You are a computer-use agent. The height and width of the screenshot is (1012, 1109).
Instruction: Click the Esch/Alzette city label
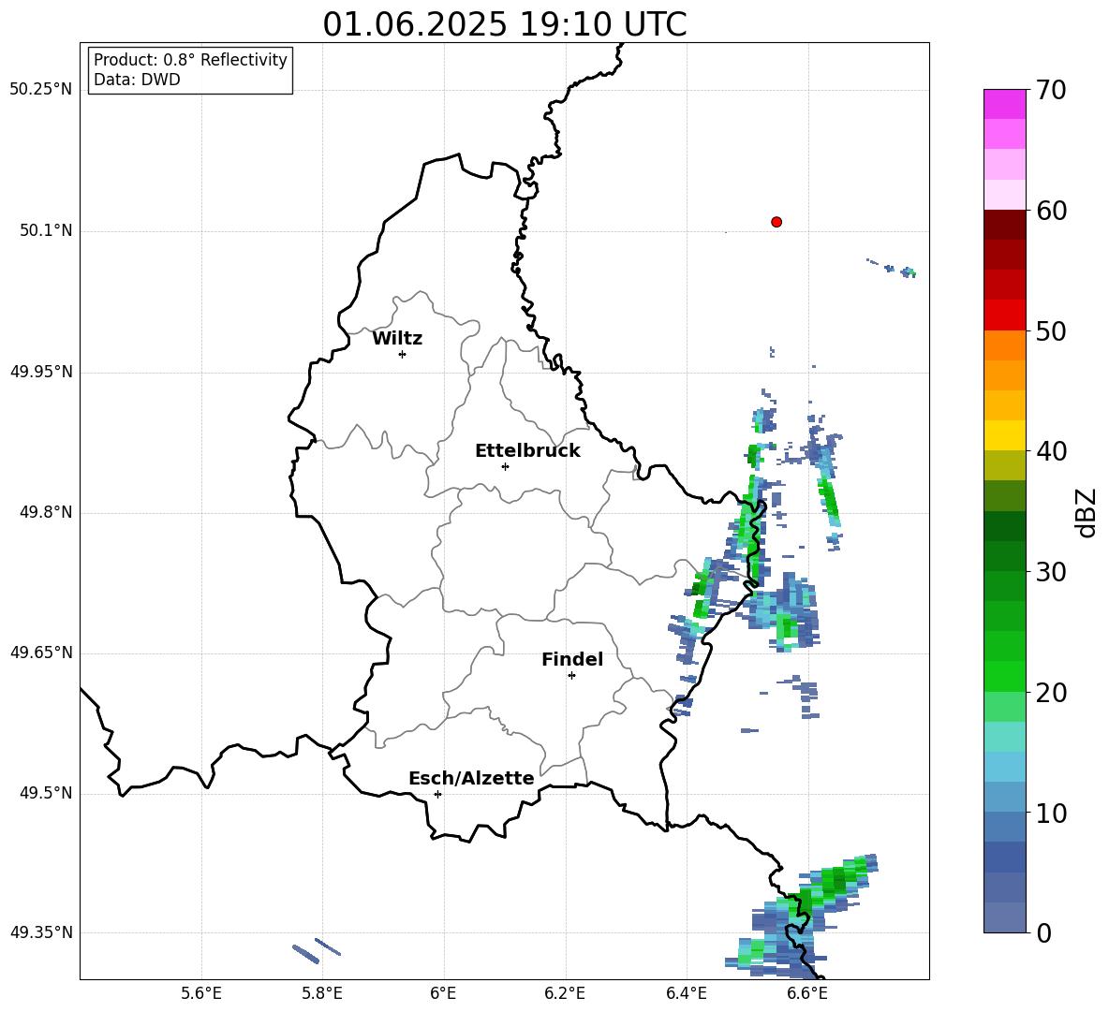[x=471, y=778]
